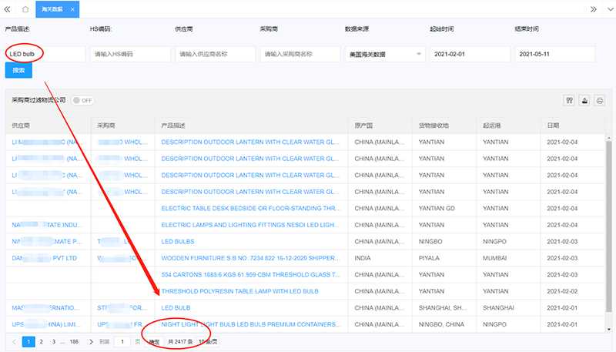The image size is (616, 352).
Task: Expand the top-right tab options chevron
Action: (608, 9)
